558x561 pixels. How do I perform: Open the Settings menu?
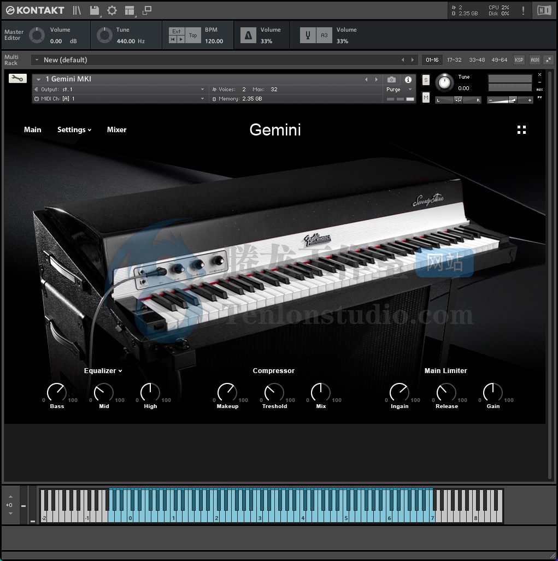(x=74, y=129)
